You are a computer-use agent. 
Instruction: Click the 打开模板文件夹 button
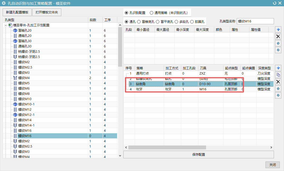pyautogui.click(x=47, y=12)
